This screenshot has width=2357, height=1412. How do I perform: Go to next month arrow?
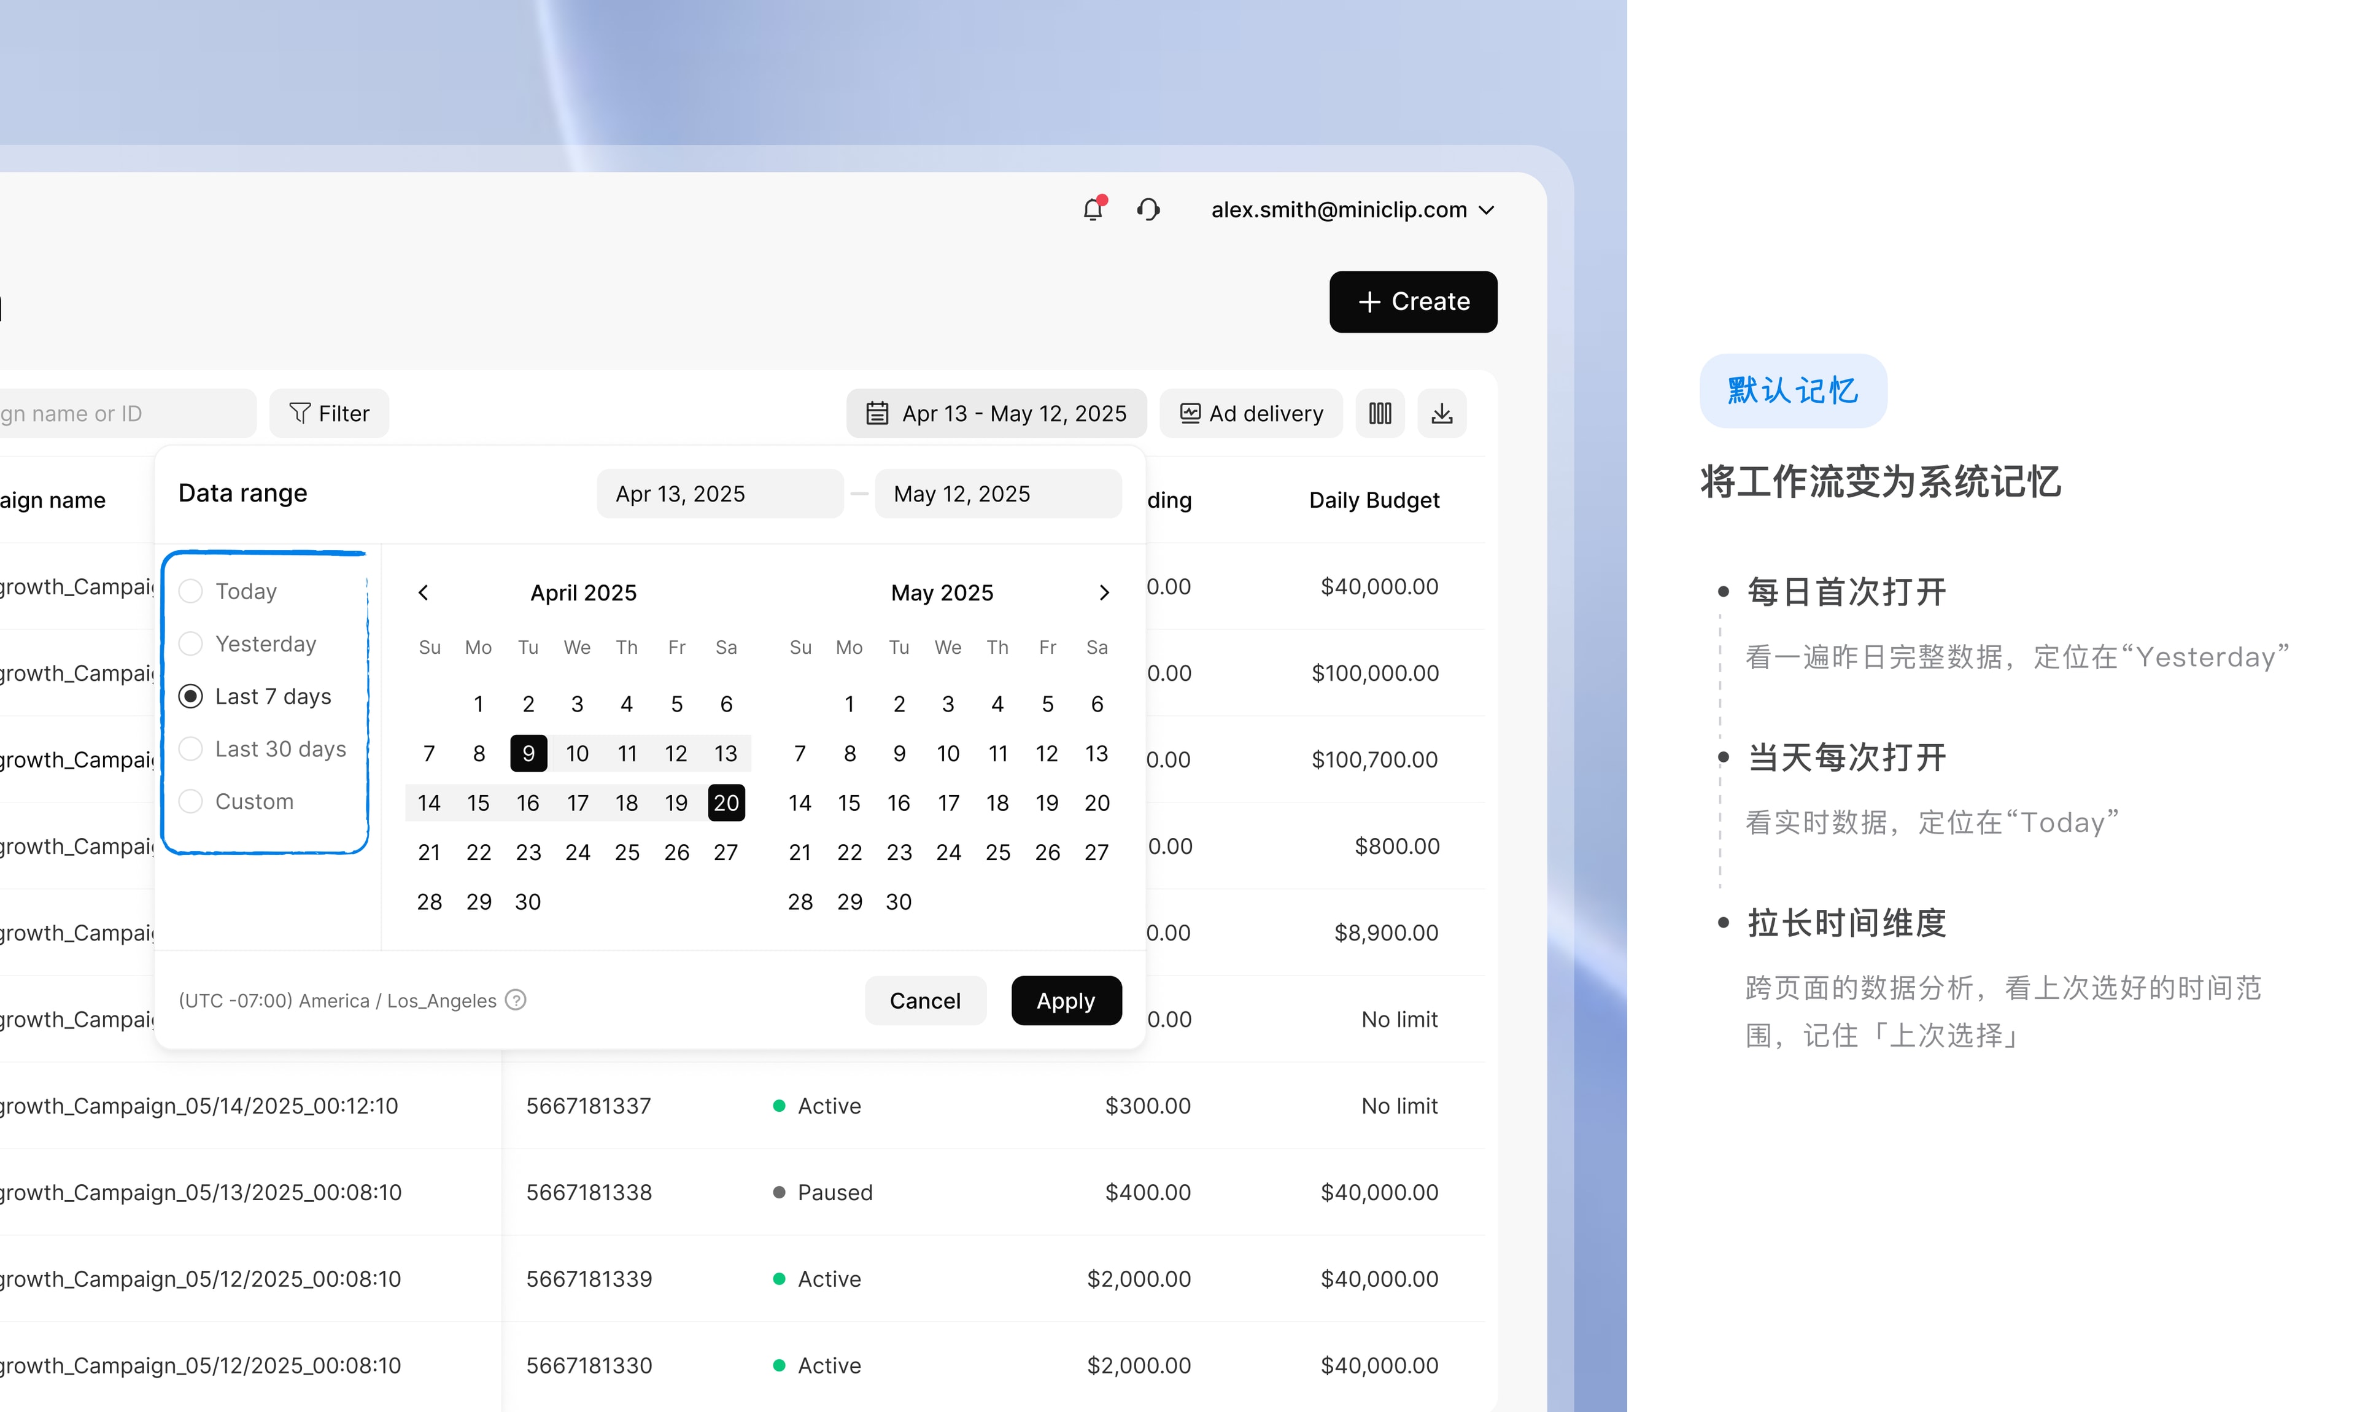[x=1104, y=593]
